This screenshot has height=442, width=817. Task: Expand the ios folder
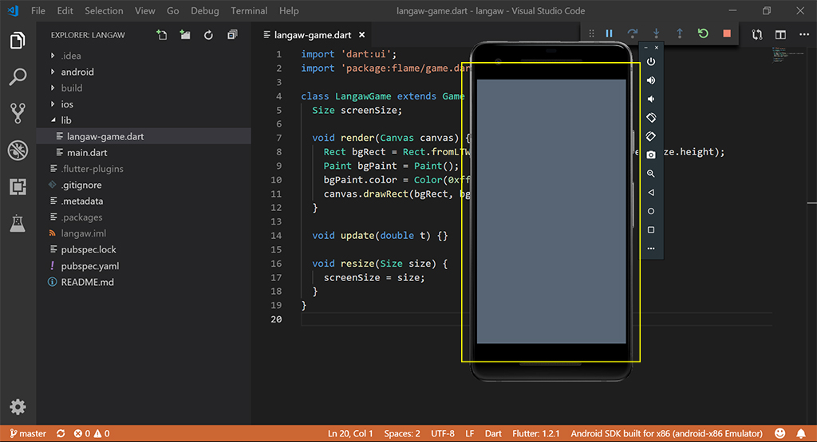(x=67, y=104)
